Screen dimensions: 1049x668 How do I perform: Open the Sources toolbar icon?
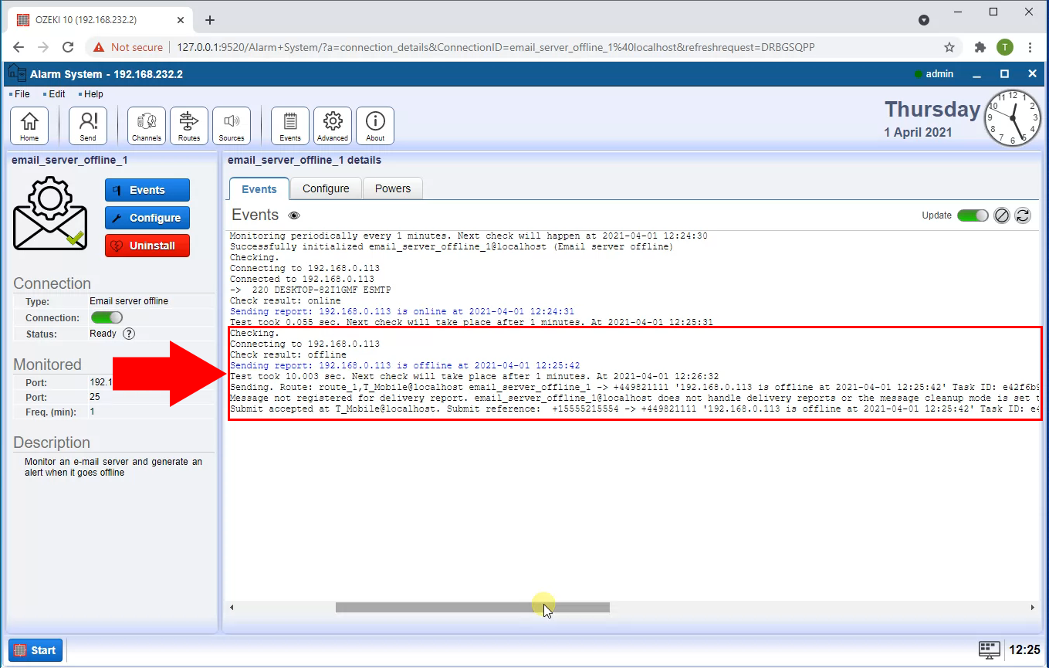pos(232,125)
